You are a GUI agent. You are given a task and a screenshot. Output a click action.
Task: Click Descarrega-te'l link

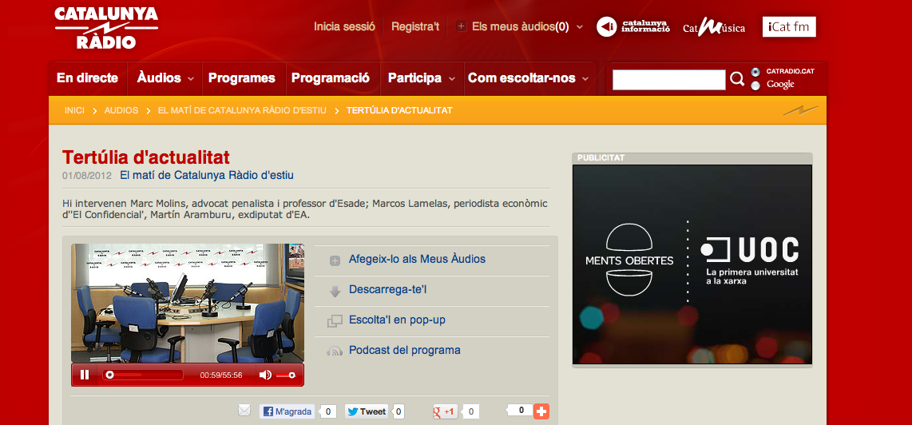tap(388, 289)
